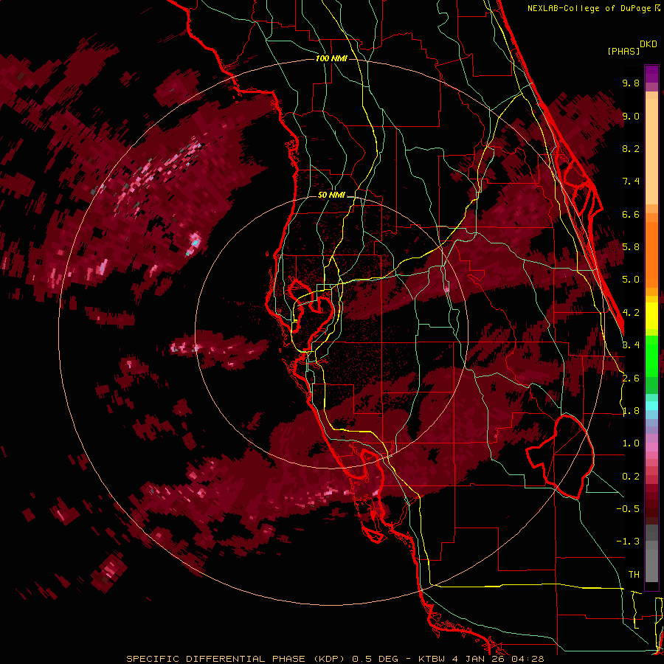Click the [PHAS] legend heading
This screenshot has height=664, width=664.
623,51
